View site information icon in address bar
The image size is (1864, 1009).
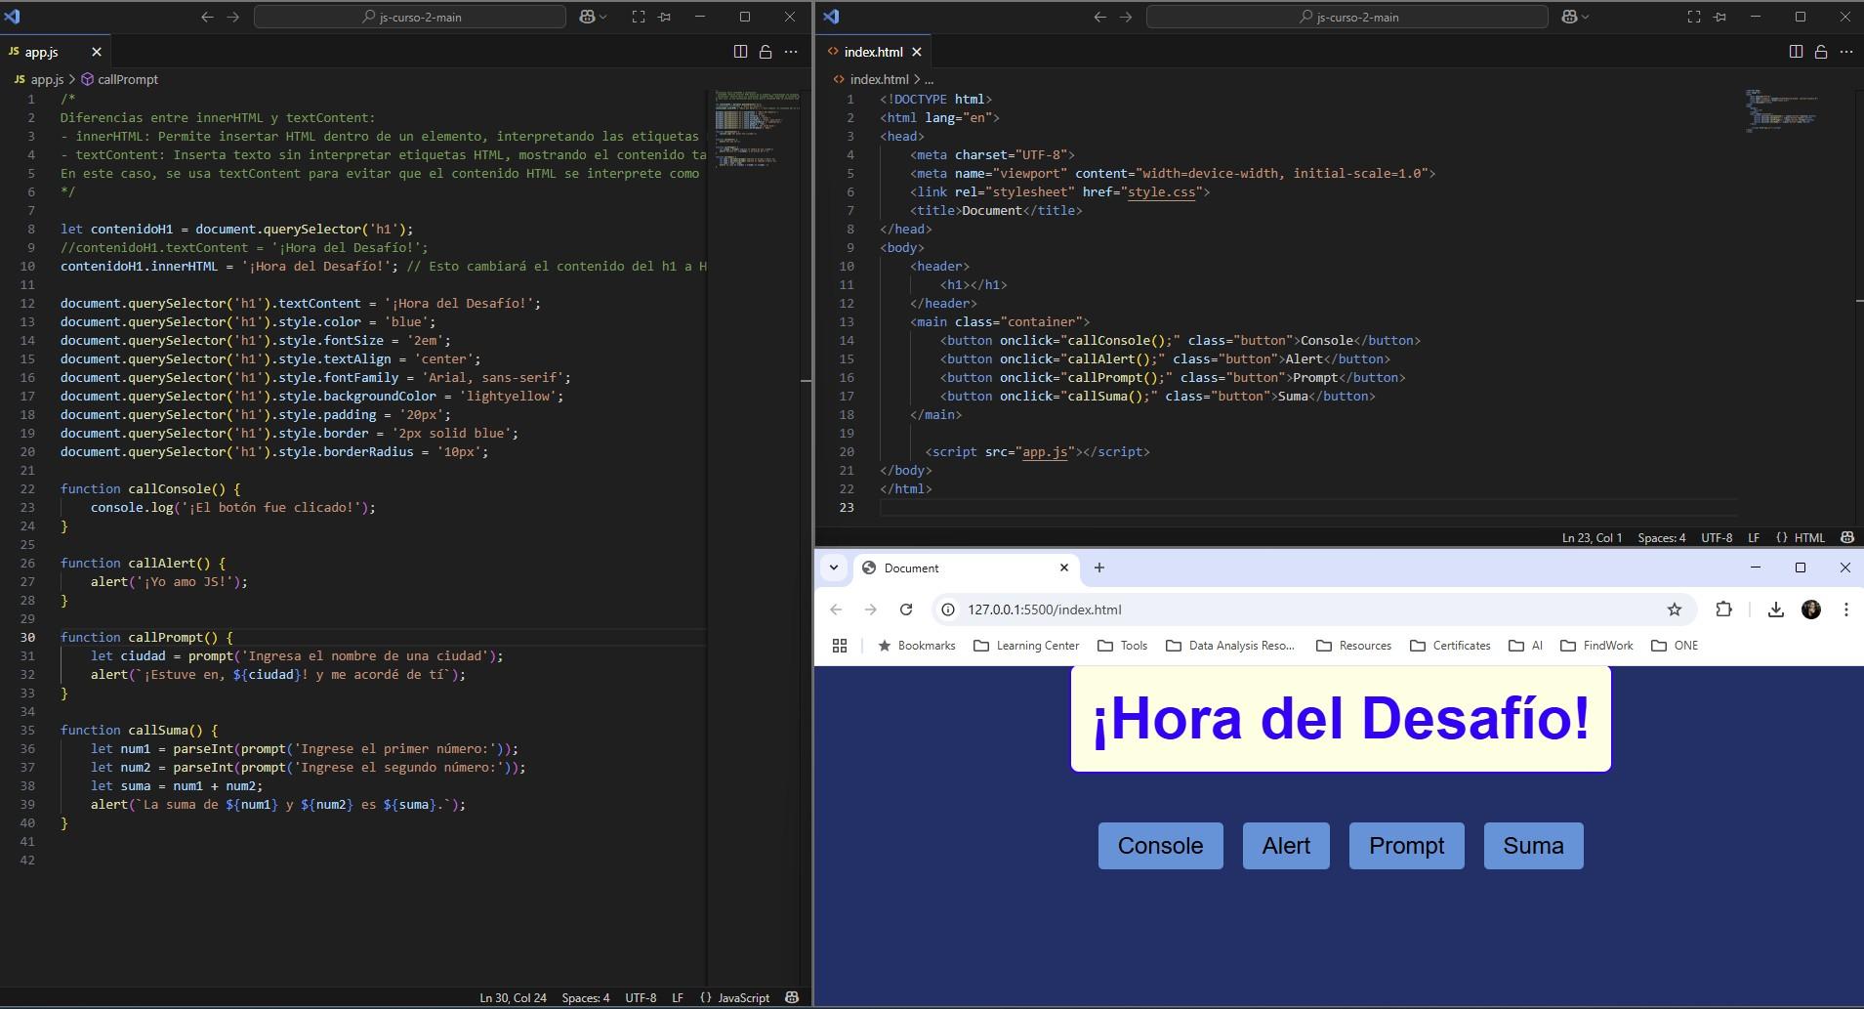coord(947,610)
